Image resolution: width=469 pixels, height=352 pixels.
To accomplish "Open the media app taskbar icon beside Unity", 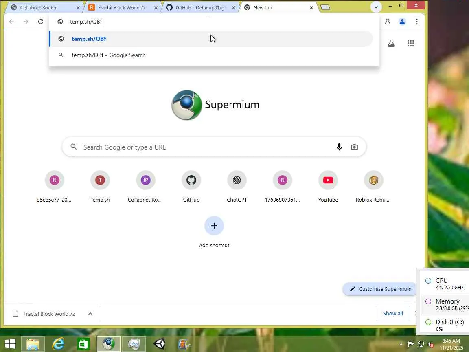I will tap(184, 344).
